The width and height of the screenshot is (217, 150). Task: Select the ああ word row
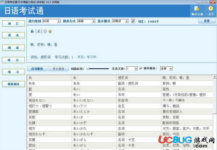[120, 84]
